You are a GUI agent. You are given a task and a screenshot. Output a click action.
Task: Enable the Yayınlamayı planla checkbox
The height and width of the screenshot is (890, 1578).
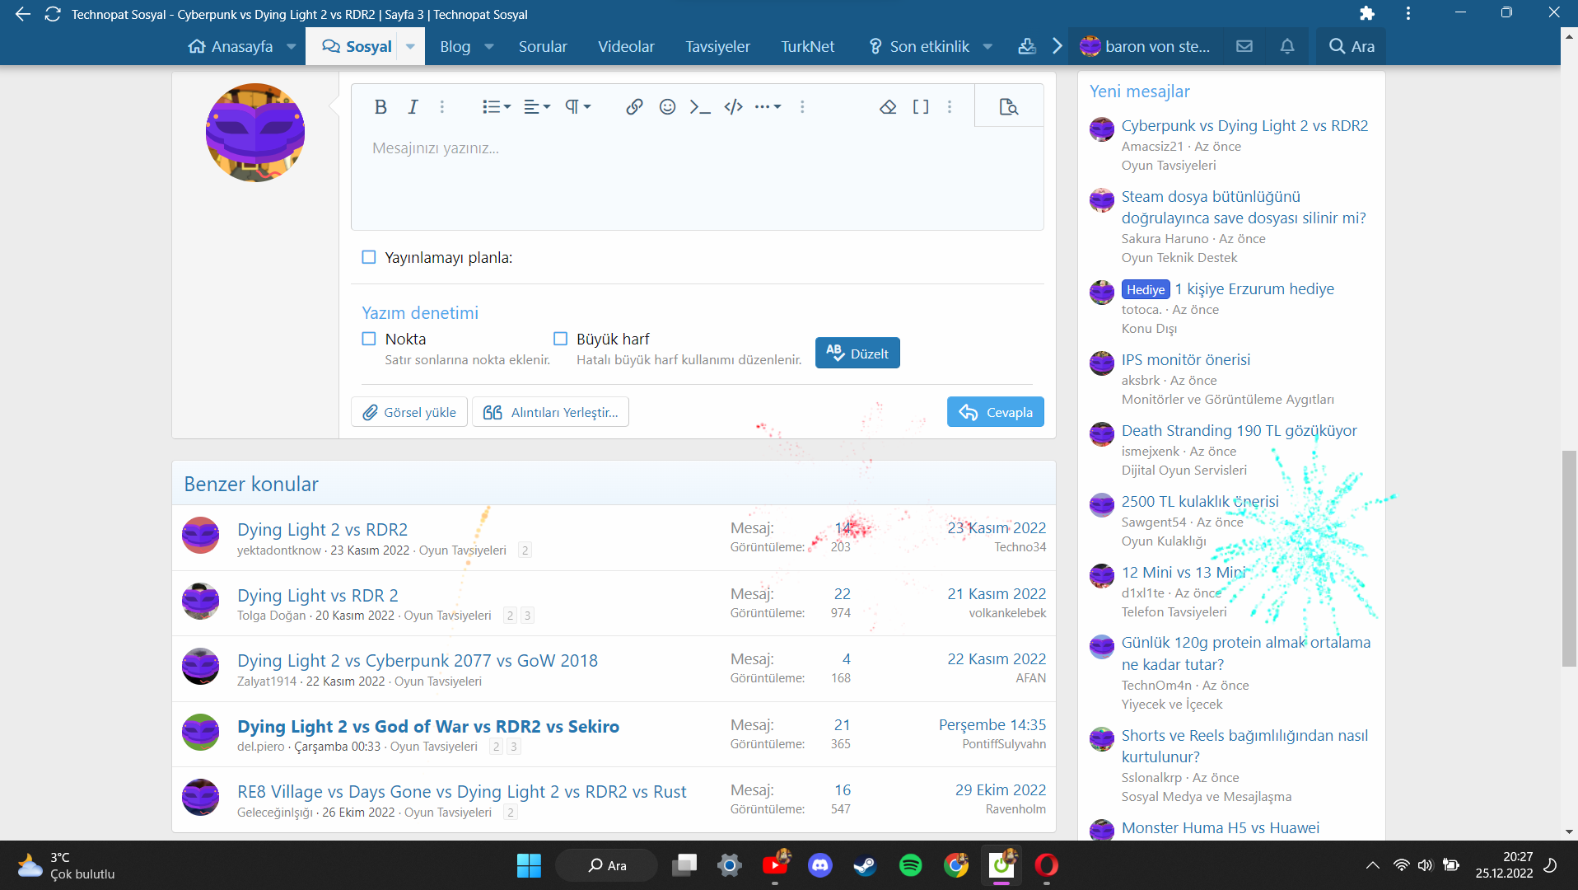(x=369, y=257)
